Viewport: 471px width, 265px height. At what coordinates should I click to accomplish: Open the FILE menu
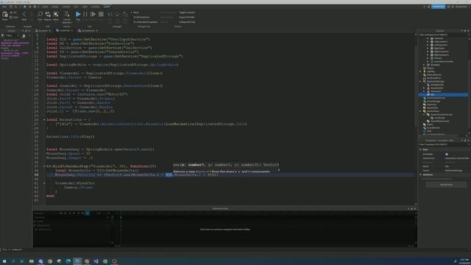click(x=4, y=7)
